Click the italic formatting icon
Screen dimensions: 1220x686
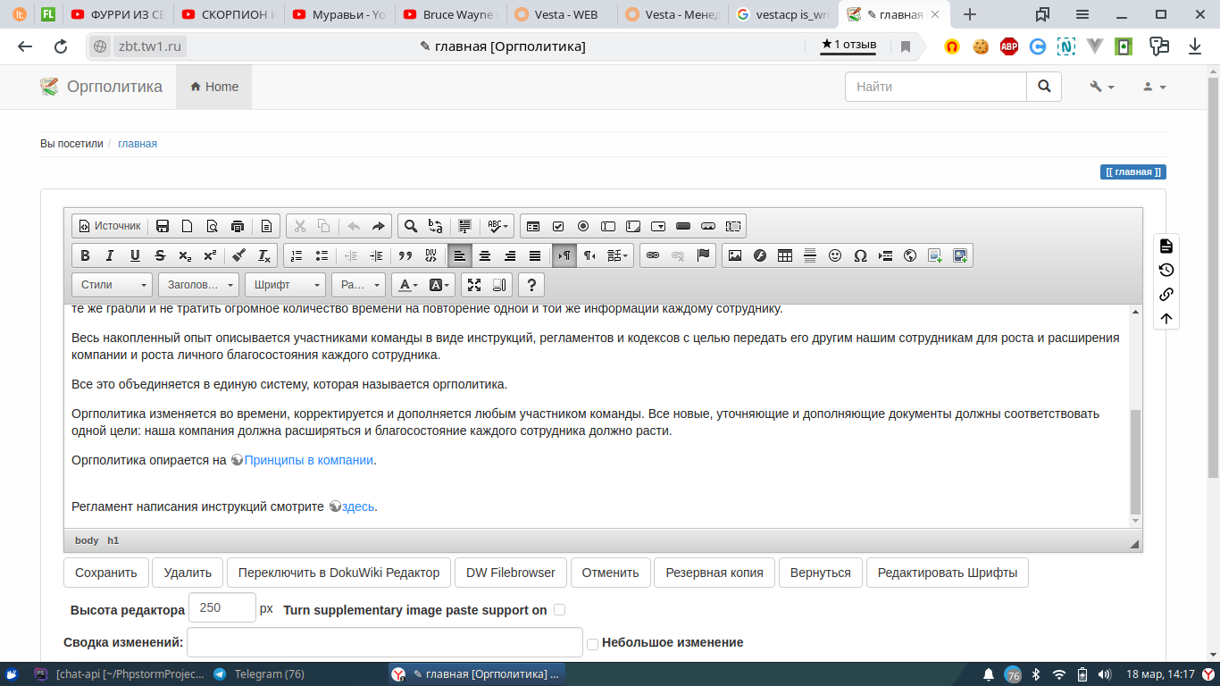110,255
